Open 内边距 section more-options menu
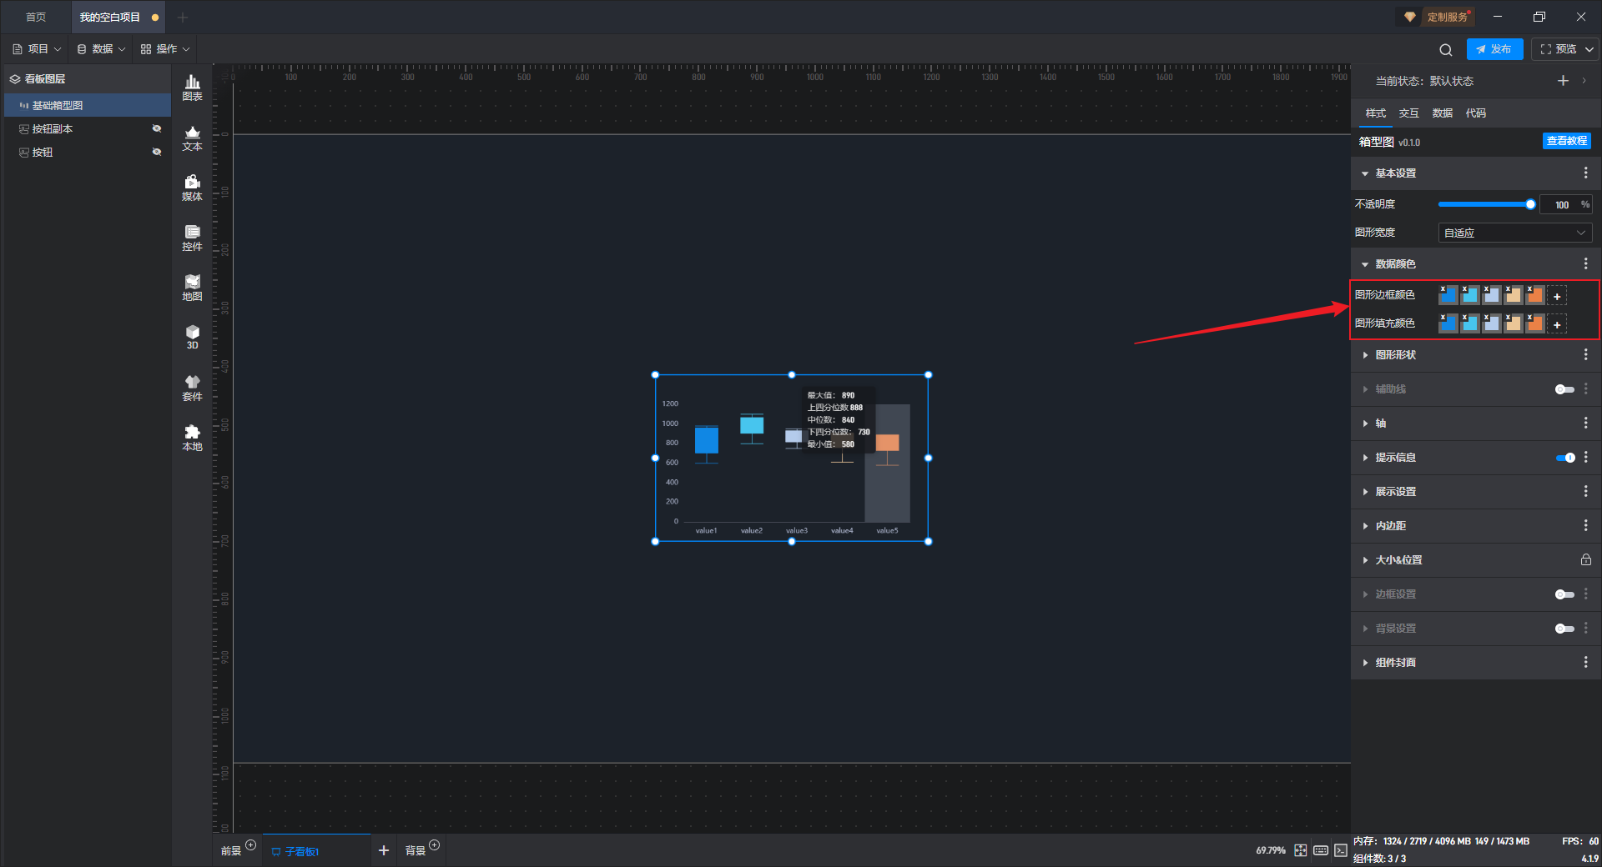Viewport: 1602px width, 867px height. [1585, 525]
